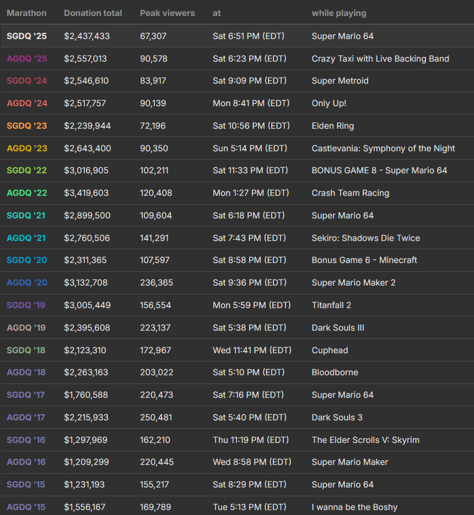
Task: Click the 223,137 peak viewers value
Action: (155, 327)
